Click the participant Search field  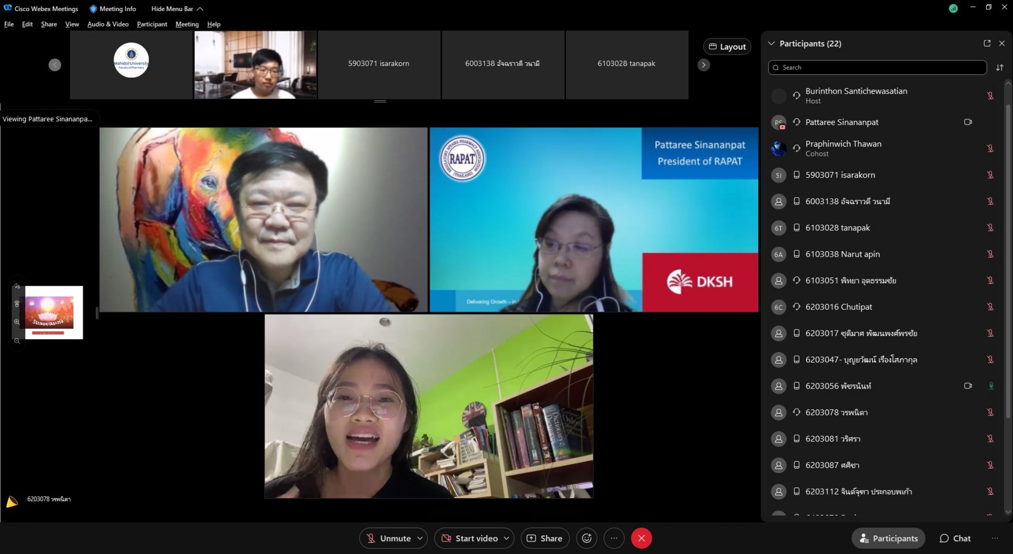pyautogui.click(x=877, y=67)
